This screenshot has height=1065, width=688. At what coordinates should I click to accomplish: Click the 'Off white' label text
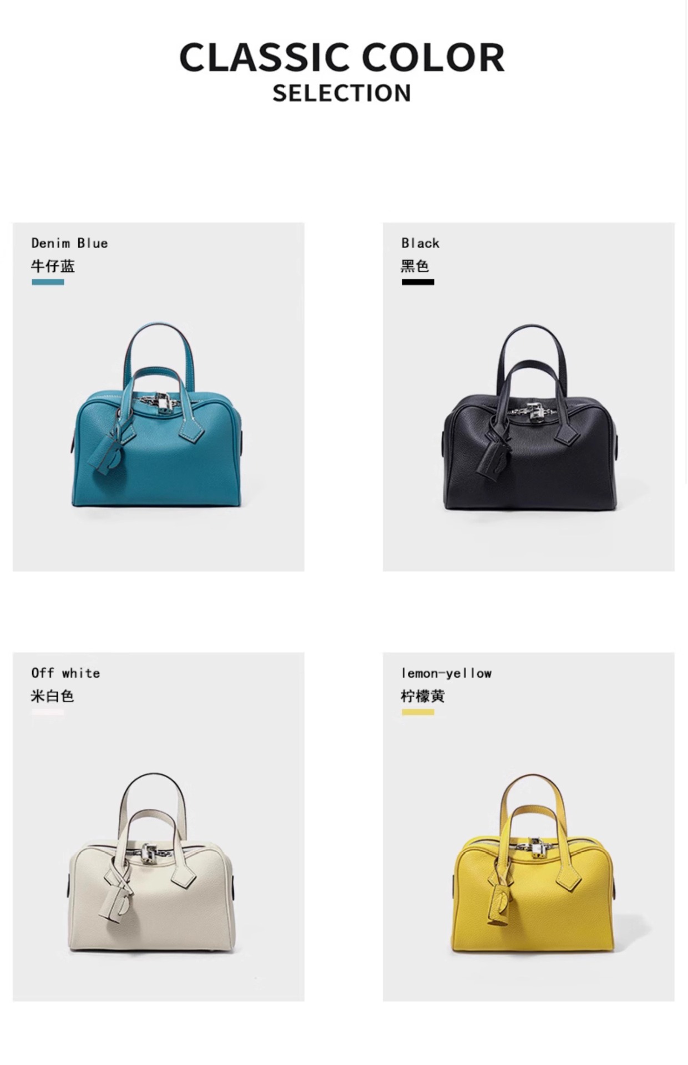coord(65,673)
